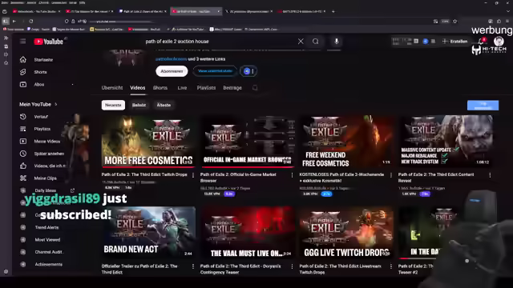This screenshot has width=513, height=288.
Task: Open options menu for Third Edict Twitch Drops video
Action: tap(193, 175)
